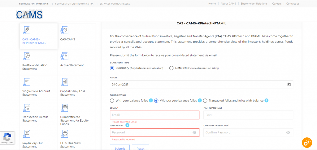Toggle visibility of the Password field

pos(194,132)
